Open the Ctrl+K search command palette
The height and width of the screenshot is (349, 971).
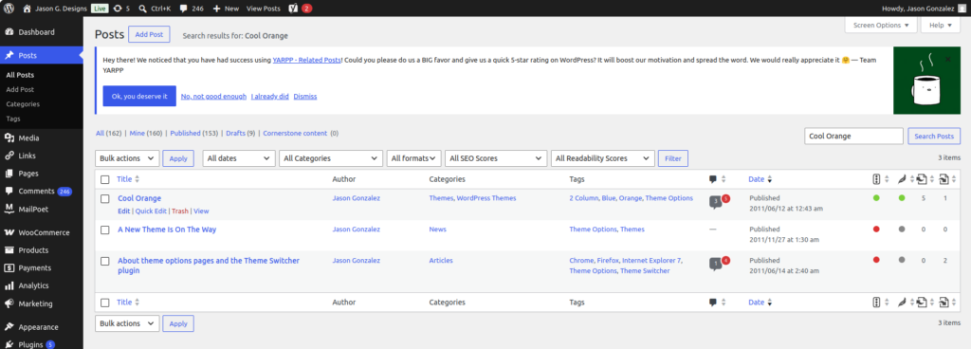pyautogui.click(x=155, y=9)
